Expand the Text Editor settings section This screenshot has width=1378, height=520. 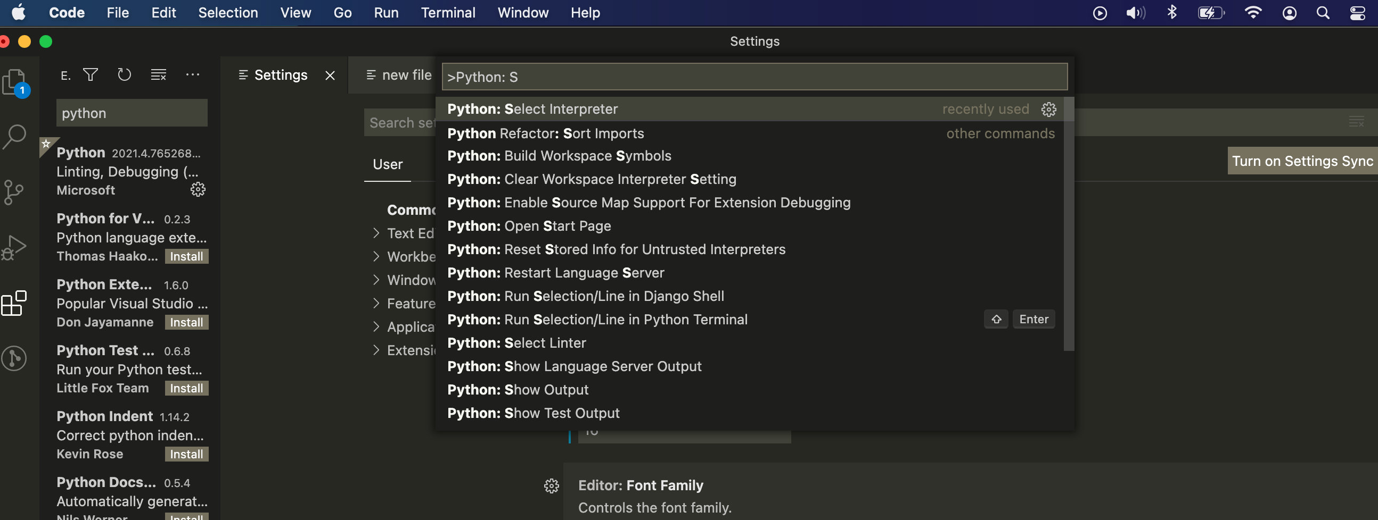click(x=376, y=233)
